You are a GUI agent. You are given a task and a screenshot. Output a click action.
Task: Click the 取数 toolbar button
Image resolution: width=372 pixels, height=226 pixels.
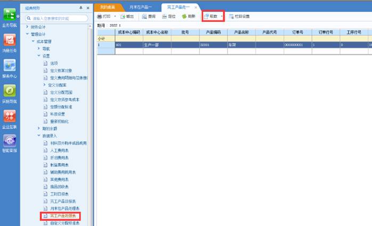click(x=211, y=17)
